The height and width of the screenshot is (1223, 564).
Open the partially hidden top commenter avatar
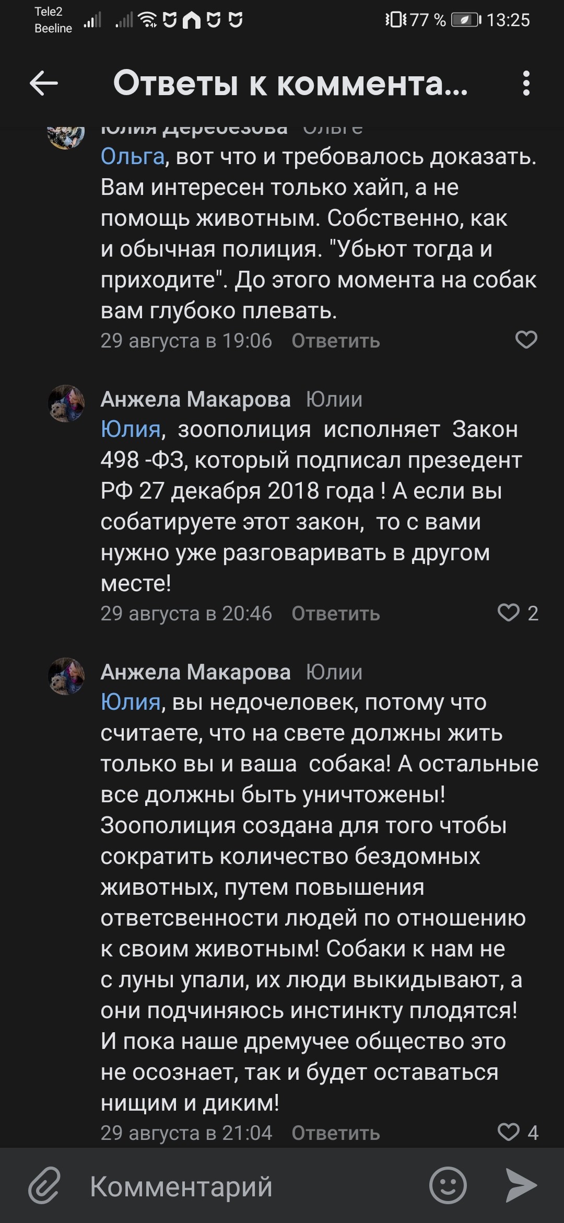66,136
